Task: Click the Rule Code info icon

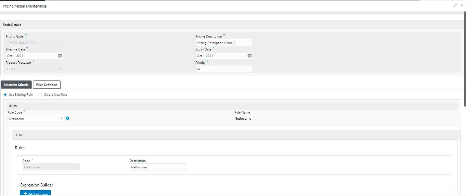Action: tap(68, 118)
